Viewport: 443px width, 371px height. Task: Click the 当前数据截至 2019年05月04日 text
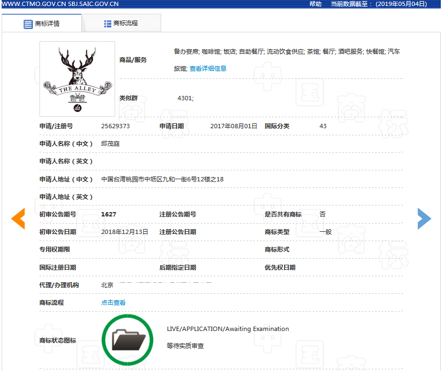point(379,4)
